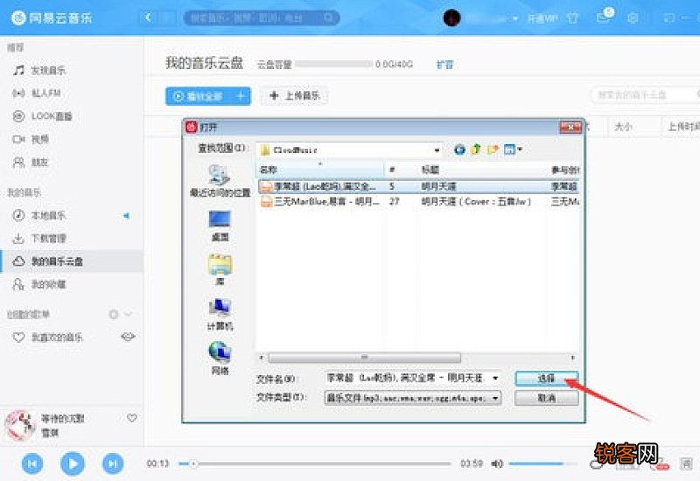The height and width of the screenshot is (481, 700).
Task: Open the 朋友 section
Action: (x=31, y=163)
